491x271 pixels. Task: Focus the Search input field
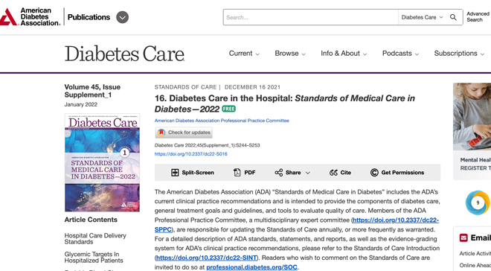[x=311, y=17]
